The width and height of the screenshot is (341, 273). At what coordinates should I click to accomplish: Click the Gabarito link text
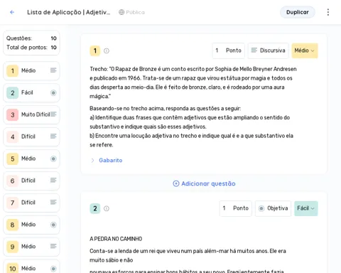pos(111,161)
